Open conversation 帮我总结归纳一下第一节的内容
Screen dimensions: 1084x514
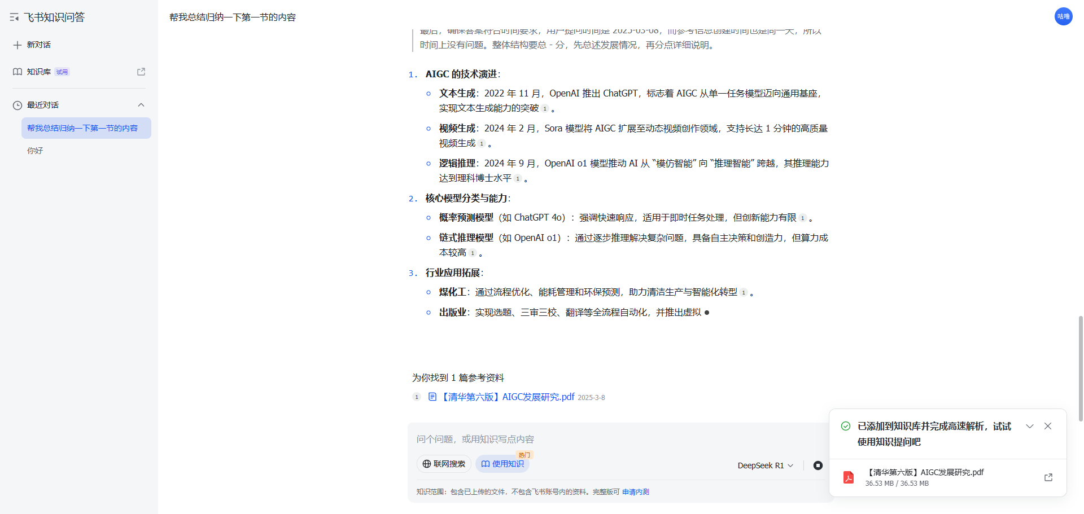point(82,128)
